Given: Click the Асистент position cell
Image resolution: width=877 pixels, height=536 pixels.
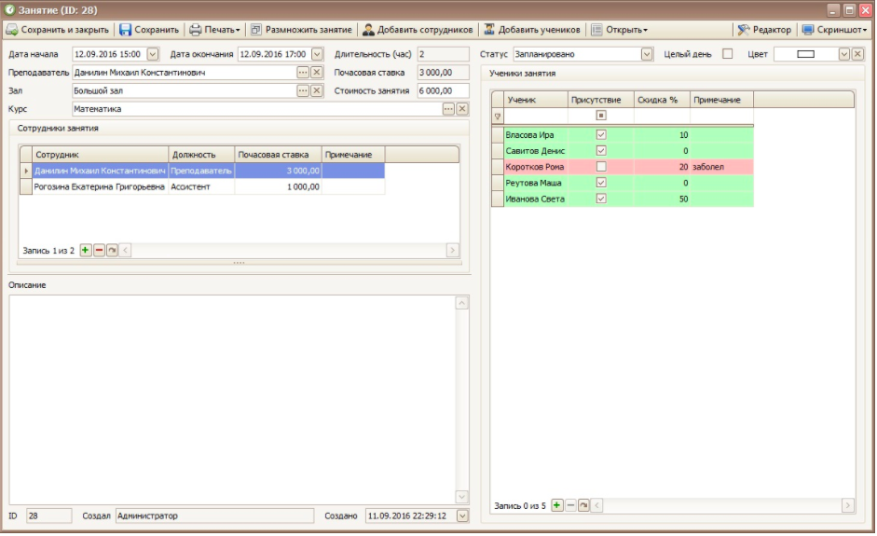Looking at the screenshot, I should click(201, 186).
